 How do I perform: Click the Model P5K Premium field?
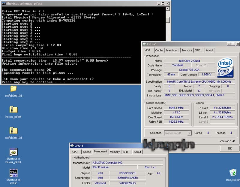[x=115, y=167]
